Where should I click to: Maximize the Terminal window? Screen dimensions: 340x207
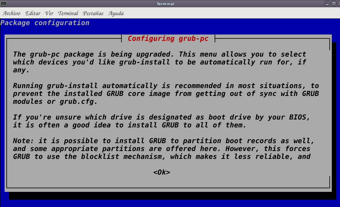[x=334, y=4]
